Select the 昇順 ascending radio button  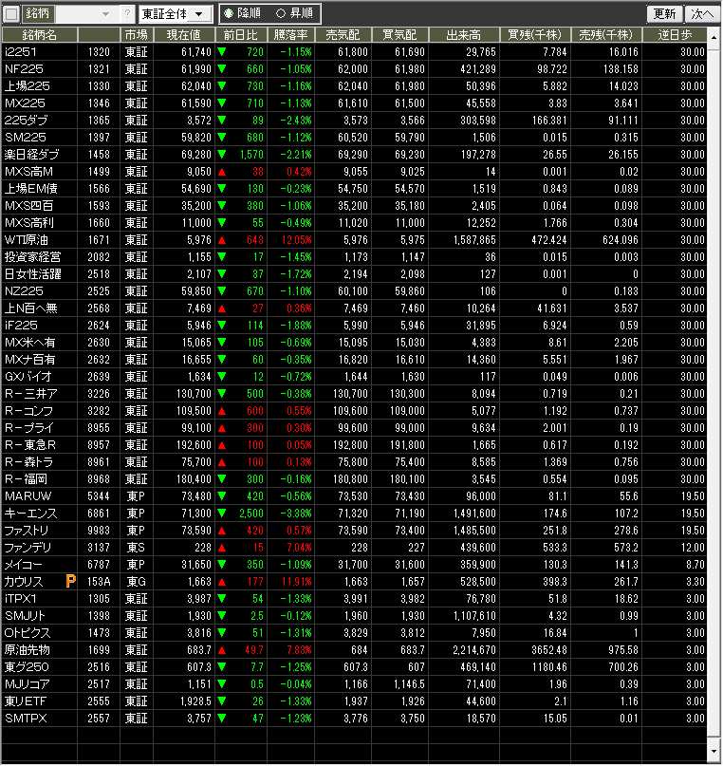(x=280, y=14)
